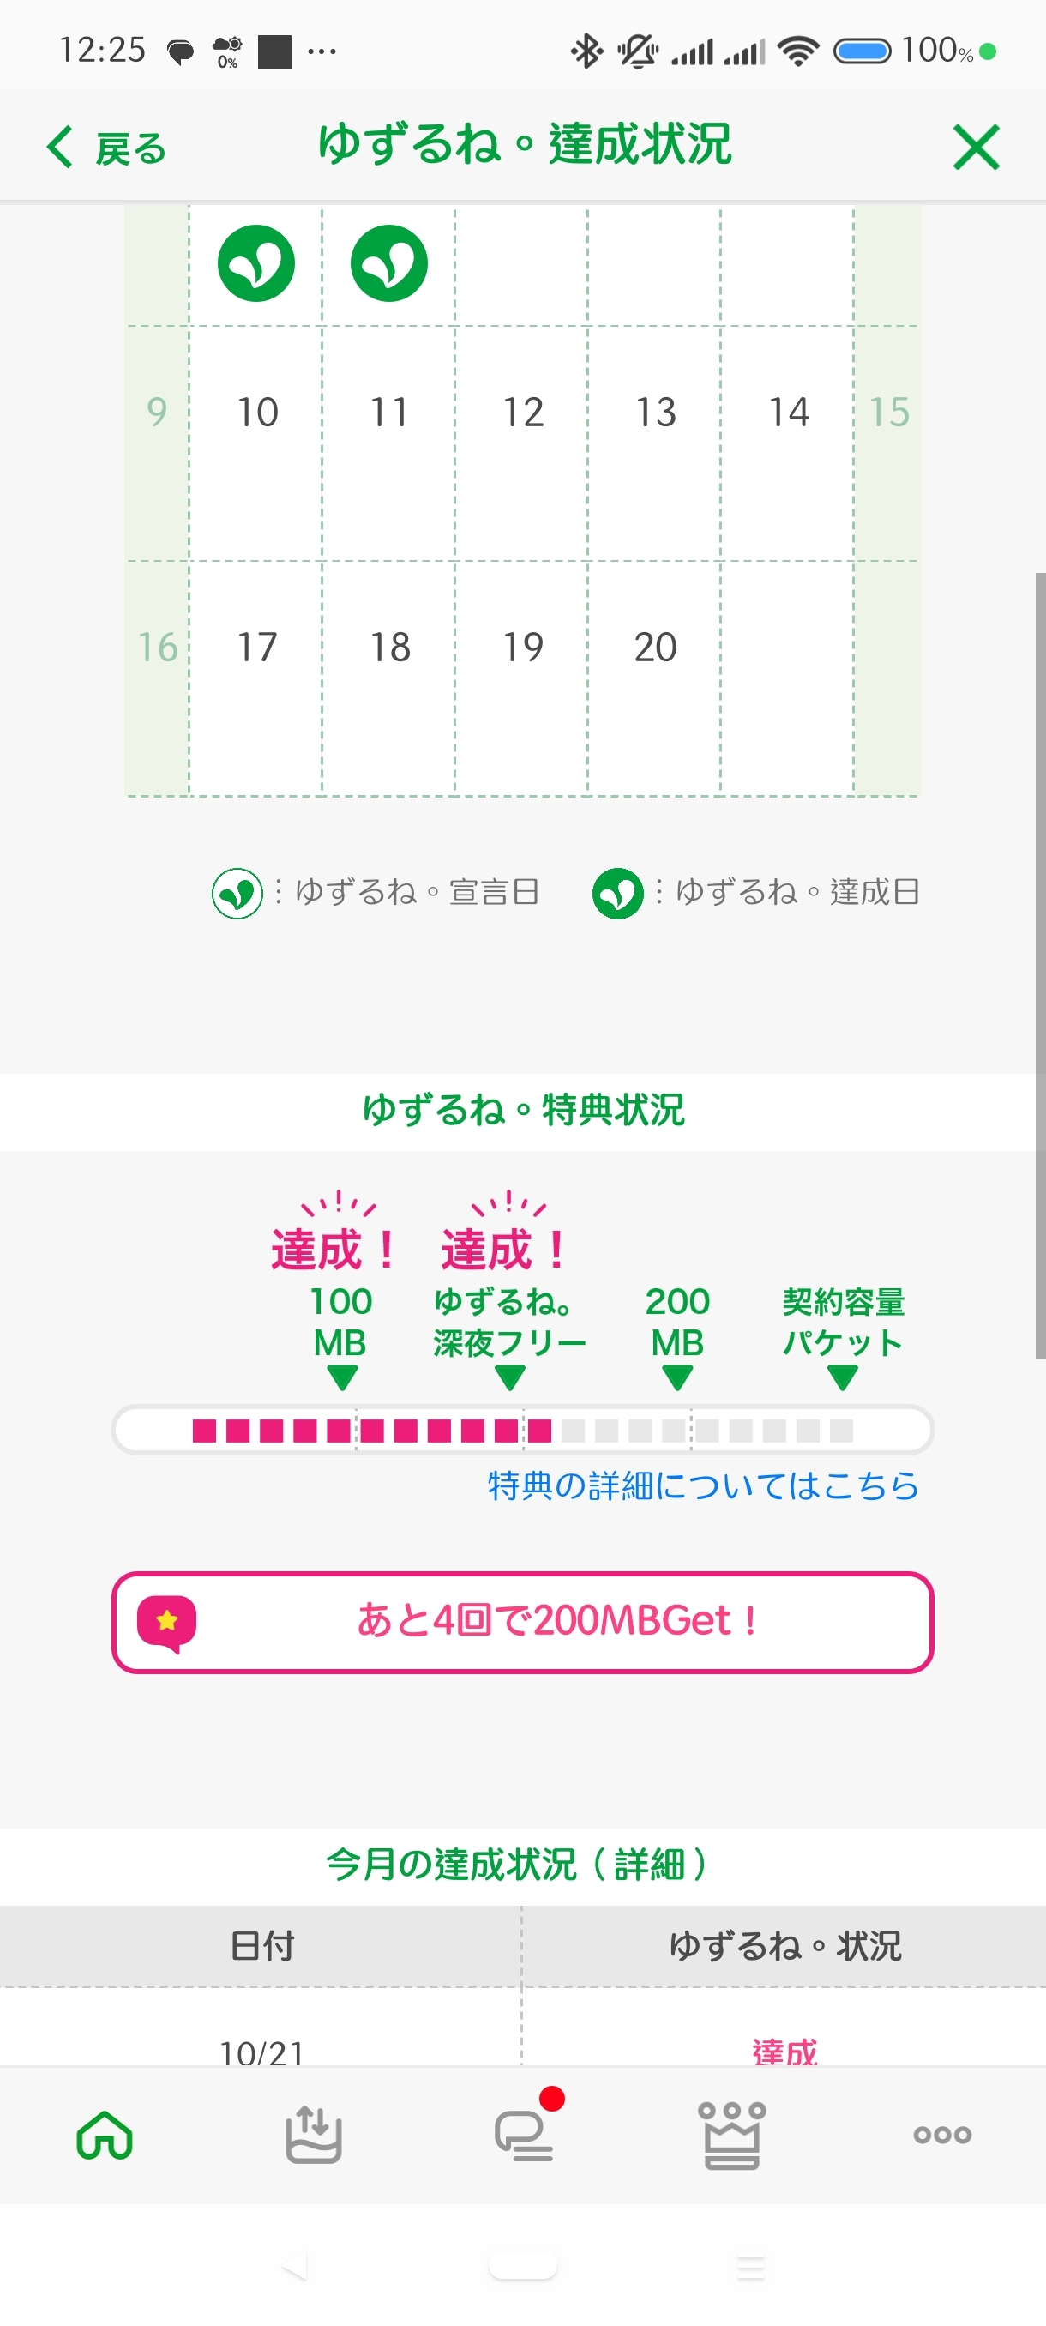Click the pink reward progress bar
The height and width of the screenshot is (2326, 1046).
click(522, 1431)
